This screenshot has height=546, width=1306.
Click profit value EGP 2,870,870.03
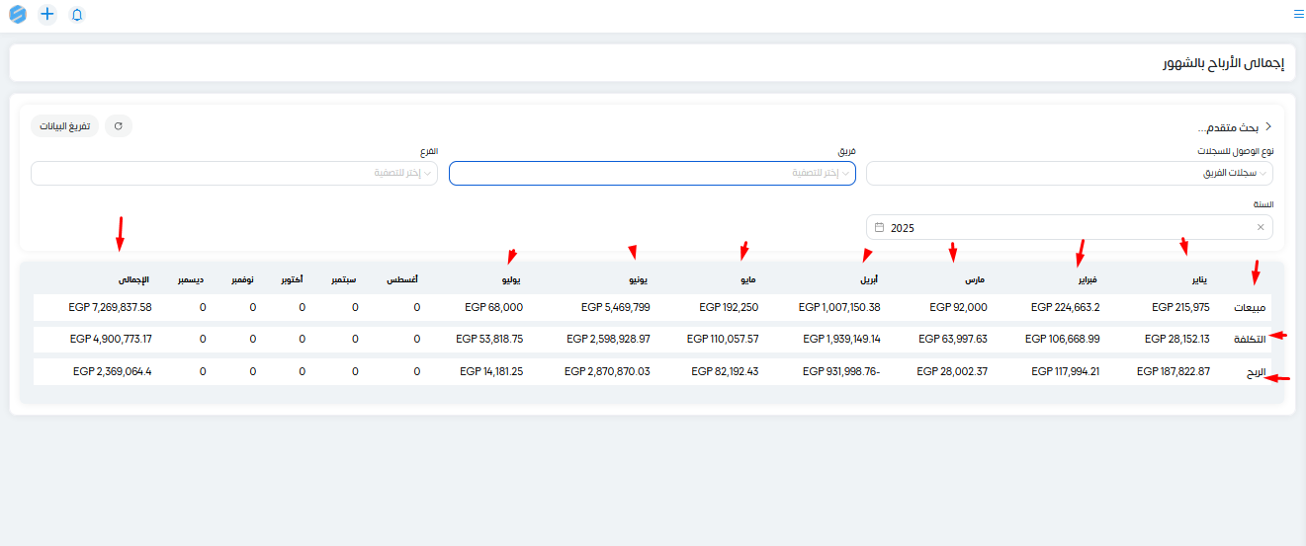tap(607, 371)
